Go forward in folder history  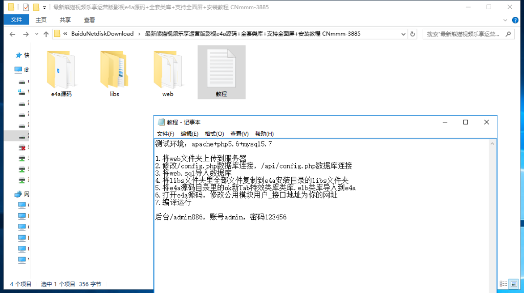click(26, 34)
